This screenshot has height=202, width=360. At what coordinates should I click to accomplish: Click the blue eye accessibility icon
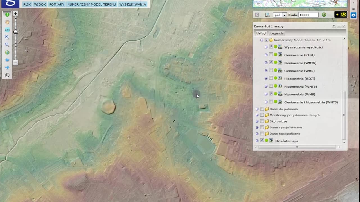(x=354, y=15)
